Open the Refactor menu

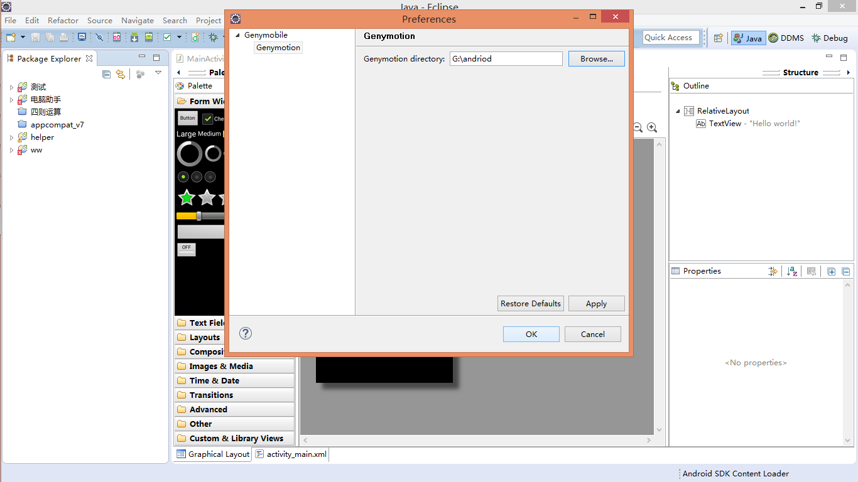click(x=63, y=21)
